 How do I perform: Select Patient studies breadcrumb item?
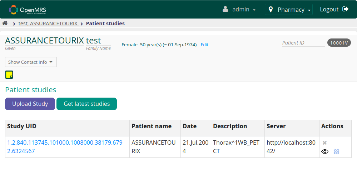[105, 24]
